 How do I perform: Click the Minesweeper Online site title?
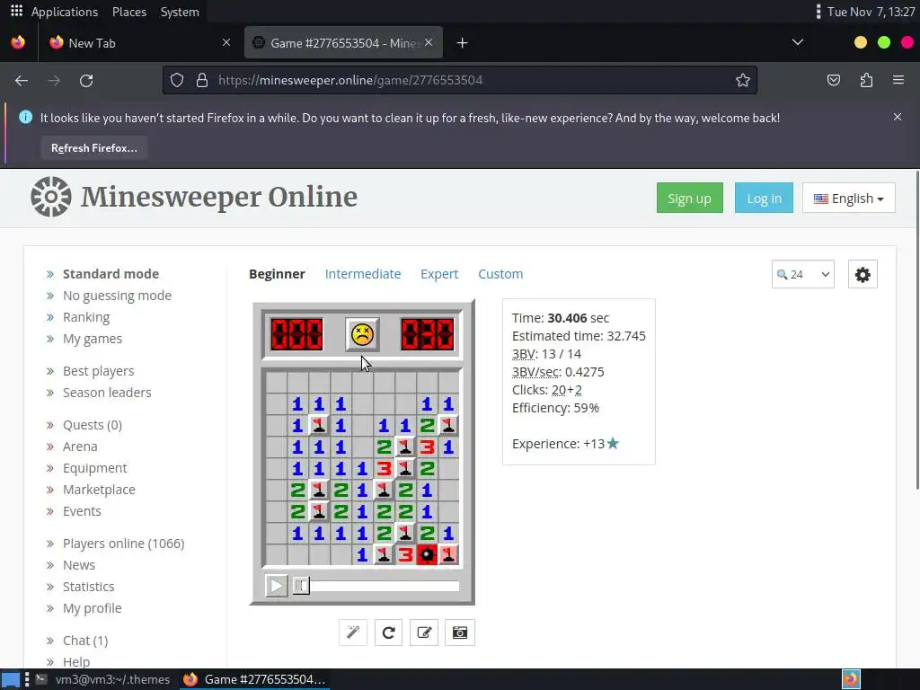[x=219, y=197]
